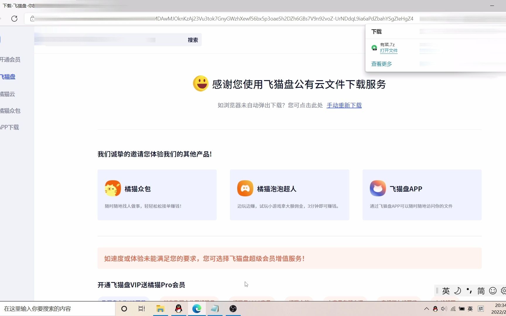Open network settings in system tray
Image resolution: width=506 pixels, height=316 pixels.
click(x=453, y=309)
